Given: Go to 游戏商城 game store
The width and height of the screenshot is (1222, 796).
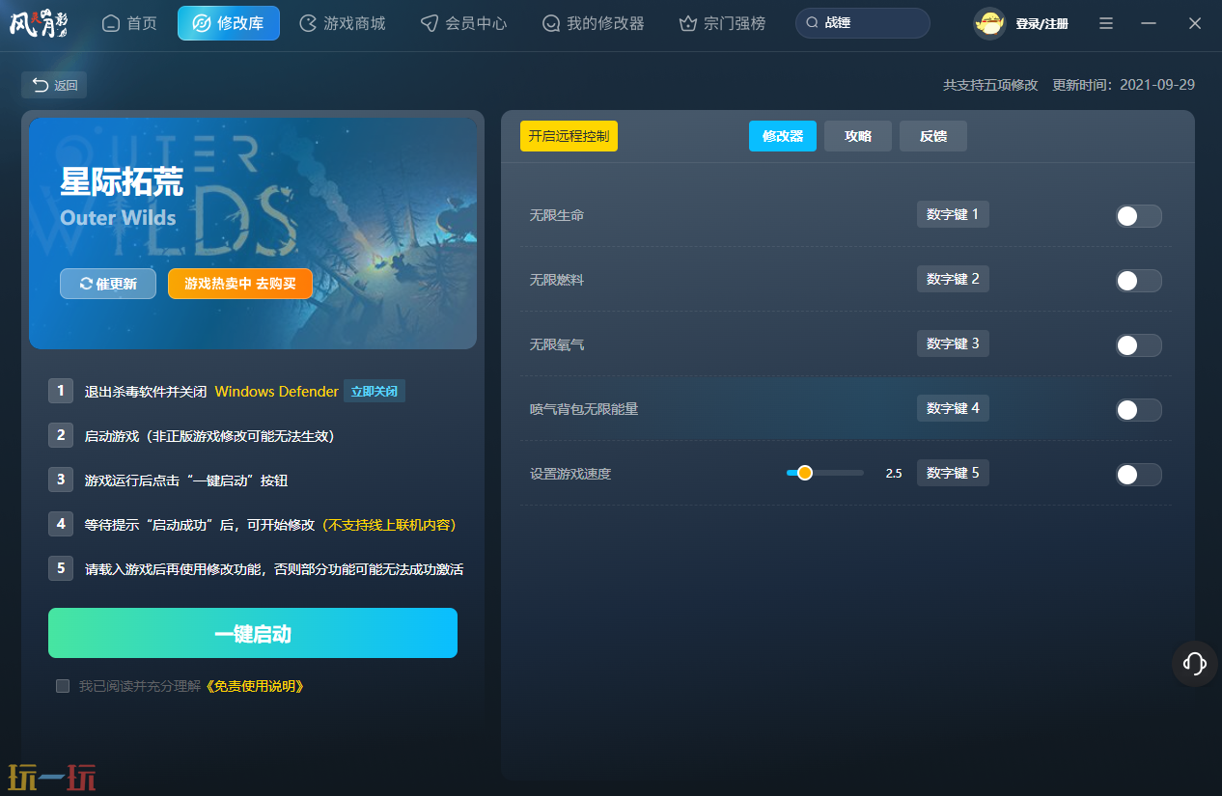Looking at the screenshot, I should [x=342, y=23].
